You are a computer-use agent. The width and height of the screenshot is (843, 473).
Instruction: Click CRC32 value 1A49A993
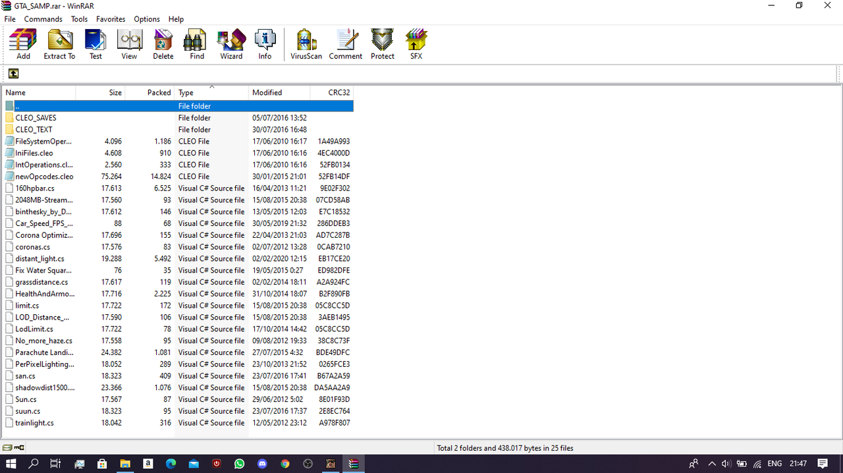(334, 142)
